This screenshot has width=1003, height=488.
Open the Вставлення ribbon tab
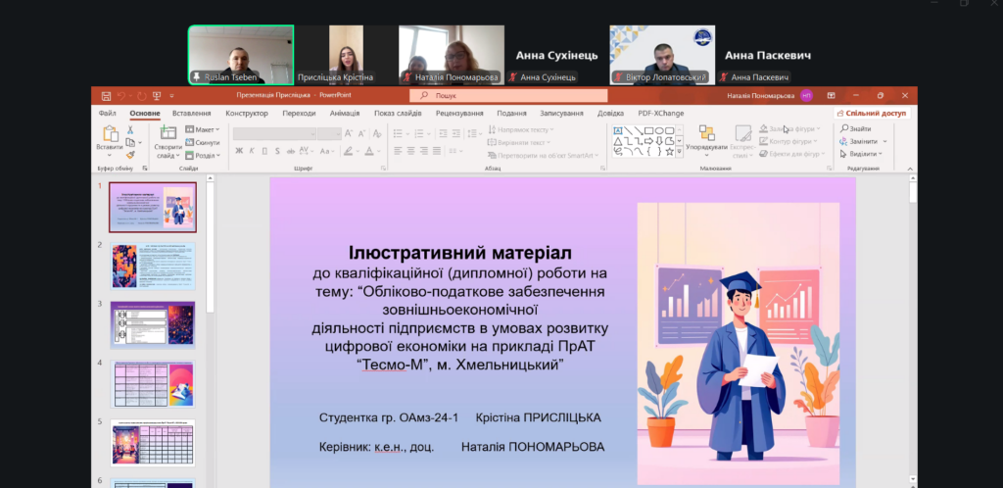[191, 114]
